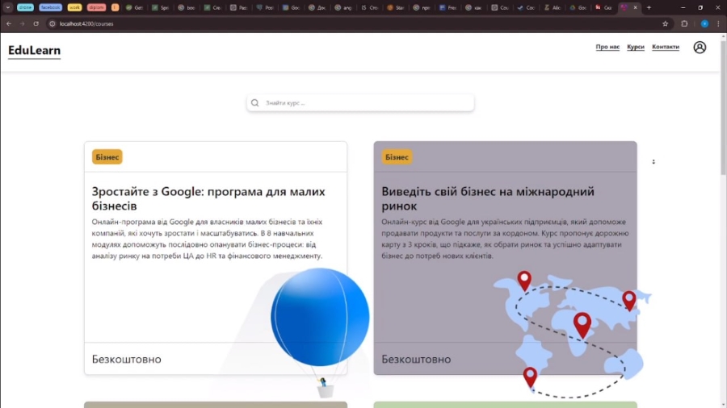Open the Chrome three-dot menu

[718, 23]
